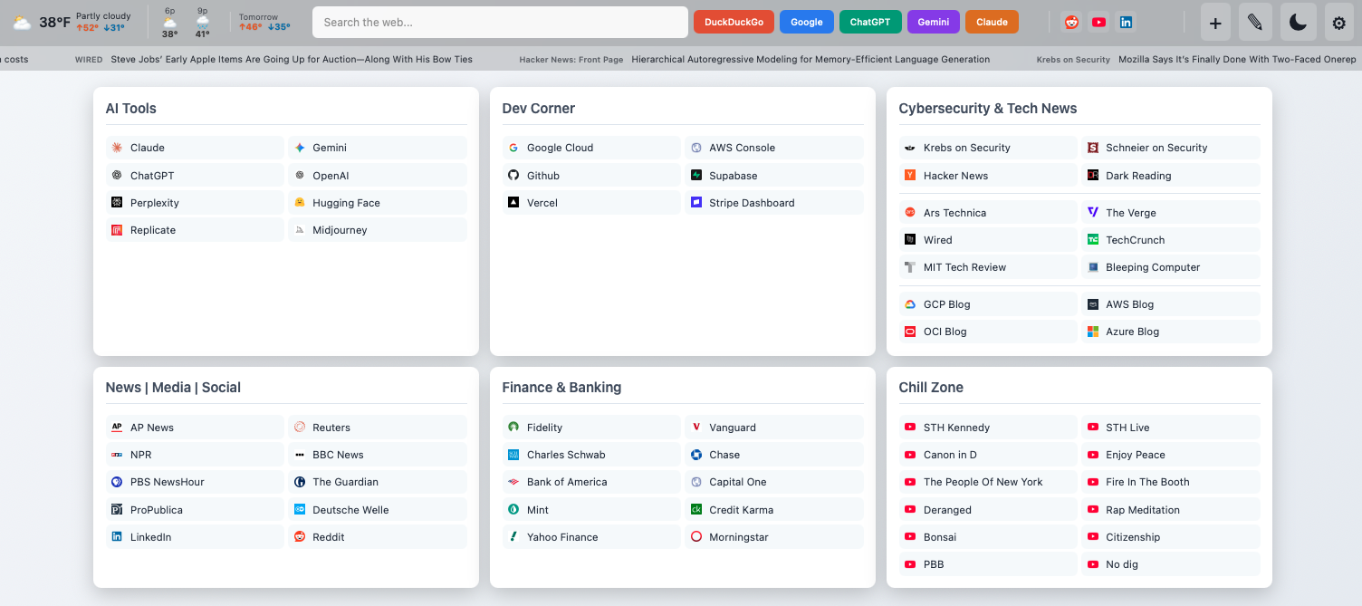Open the YouTube shortcut icon in top bar

coord(1098,22)
